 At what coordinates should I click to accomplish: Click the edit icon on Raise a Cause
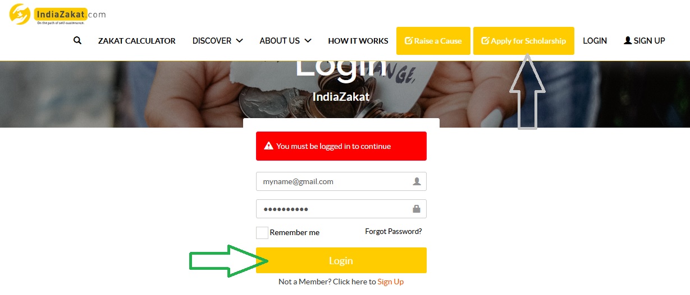pos(409,41)
